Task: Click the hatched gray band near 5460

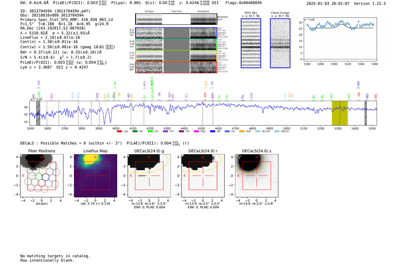Action: [365, 113]
